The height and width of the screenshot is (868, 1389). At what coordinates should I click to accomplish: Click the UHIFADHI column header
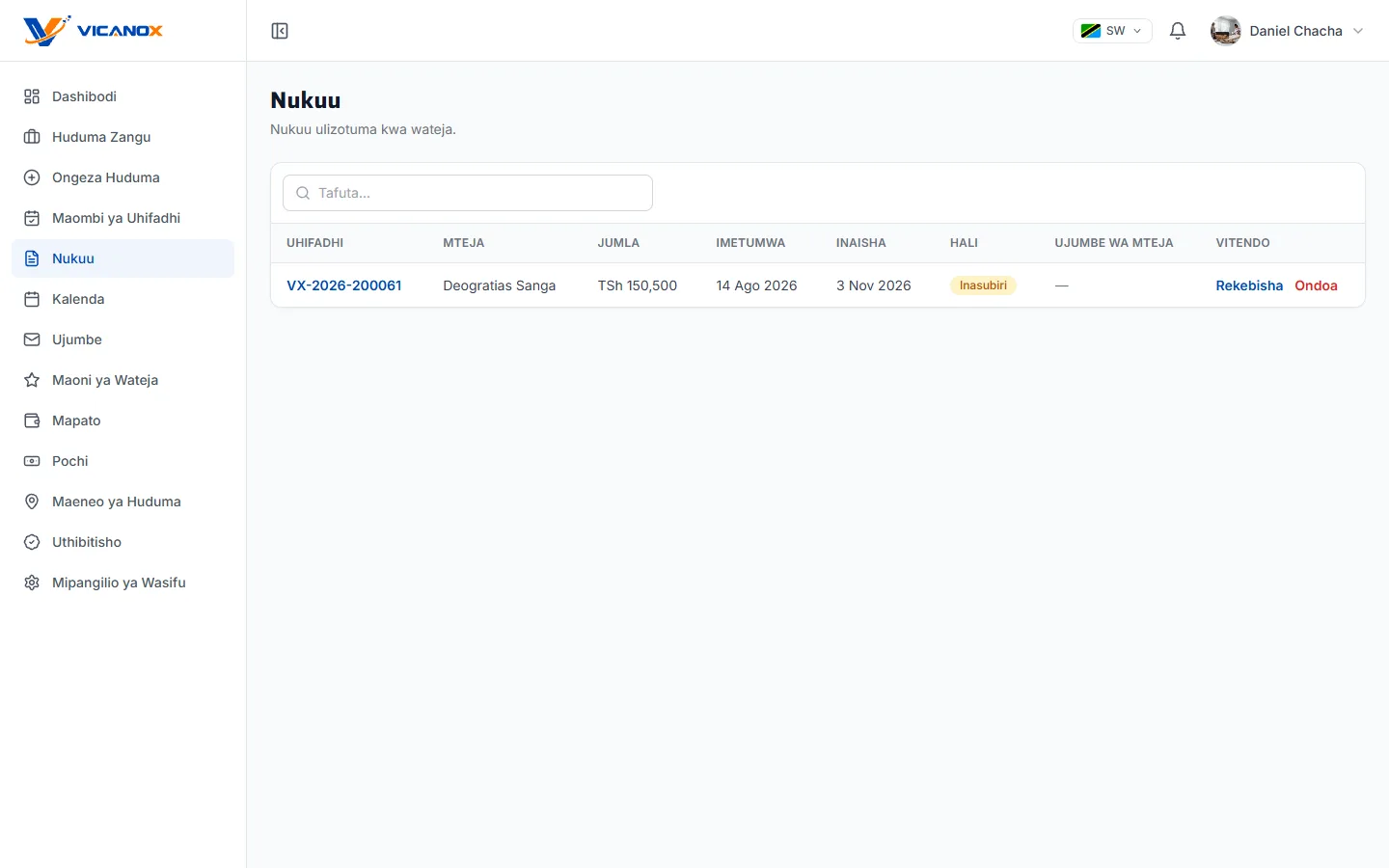(314, 243)
